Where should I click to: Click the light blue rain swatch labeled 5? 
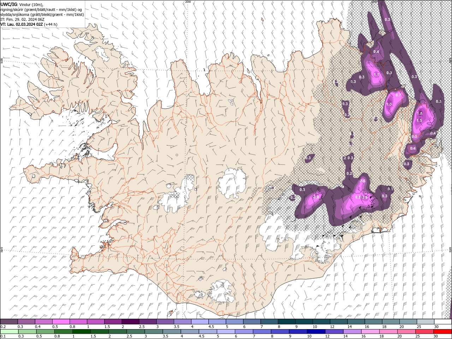[x=226, y=332]
